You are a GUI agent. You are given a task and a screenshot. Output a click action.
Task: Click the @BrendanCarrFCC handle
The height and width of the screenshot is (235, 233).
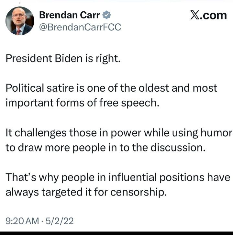click(80, 27)
